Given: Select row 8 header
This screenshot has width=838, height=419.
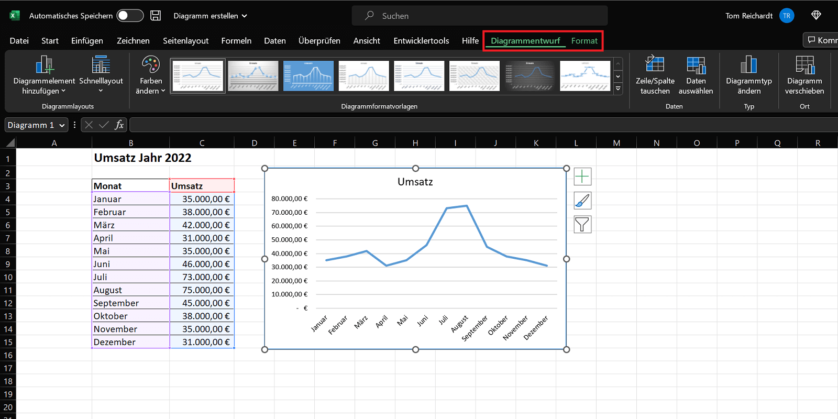Looking at the screenshot, I should tap(8, 251).
